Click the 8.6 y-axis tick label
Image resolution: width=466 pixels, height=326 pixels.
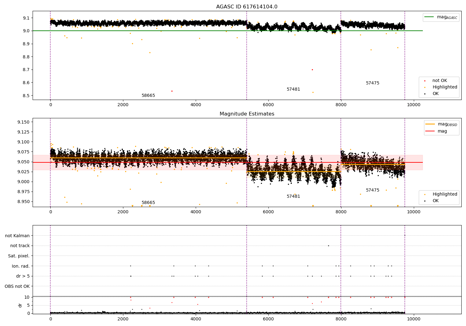pyautogui.click(x=26, y=83)
